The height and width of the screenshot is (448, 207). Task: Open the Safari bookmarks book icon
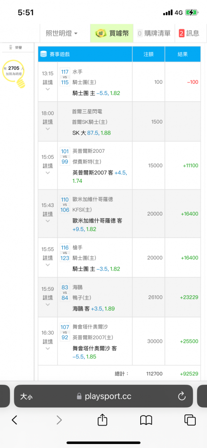(146, 420)
